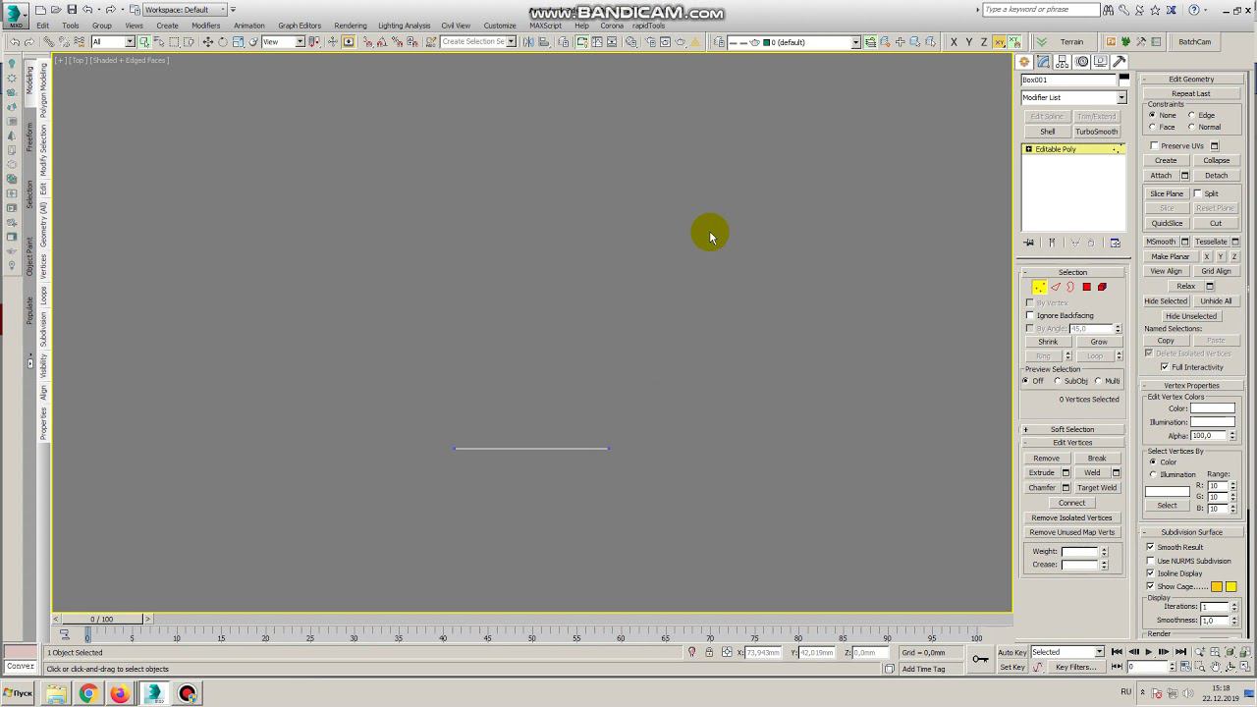Open the Customize menu
Image resolution: width=1257 pixels, height=707 pixels.
[500, 26]
